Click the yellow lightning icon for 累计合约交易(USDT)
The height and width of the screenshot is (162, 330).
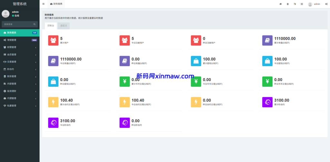pos(53,102)
